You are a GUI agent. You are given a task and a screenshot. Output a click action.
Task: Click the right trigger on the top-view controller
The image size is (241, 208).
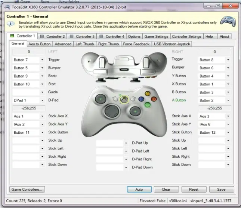pyautogui.click(x=146, y=63)
